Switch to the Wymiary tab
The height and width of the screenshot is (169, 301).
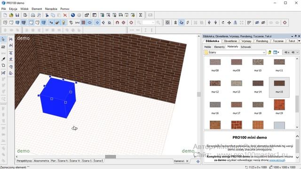pyautogui.click(x=246, y=41)
